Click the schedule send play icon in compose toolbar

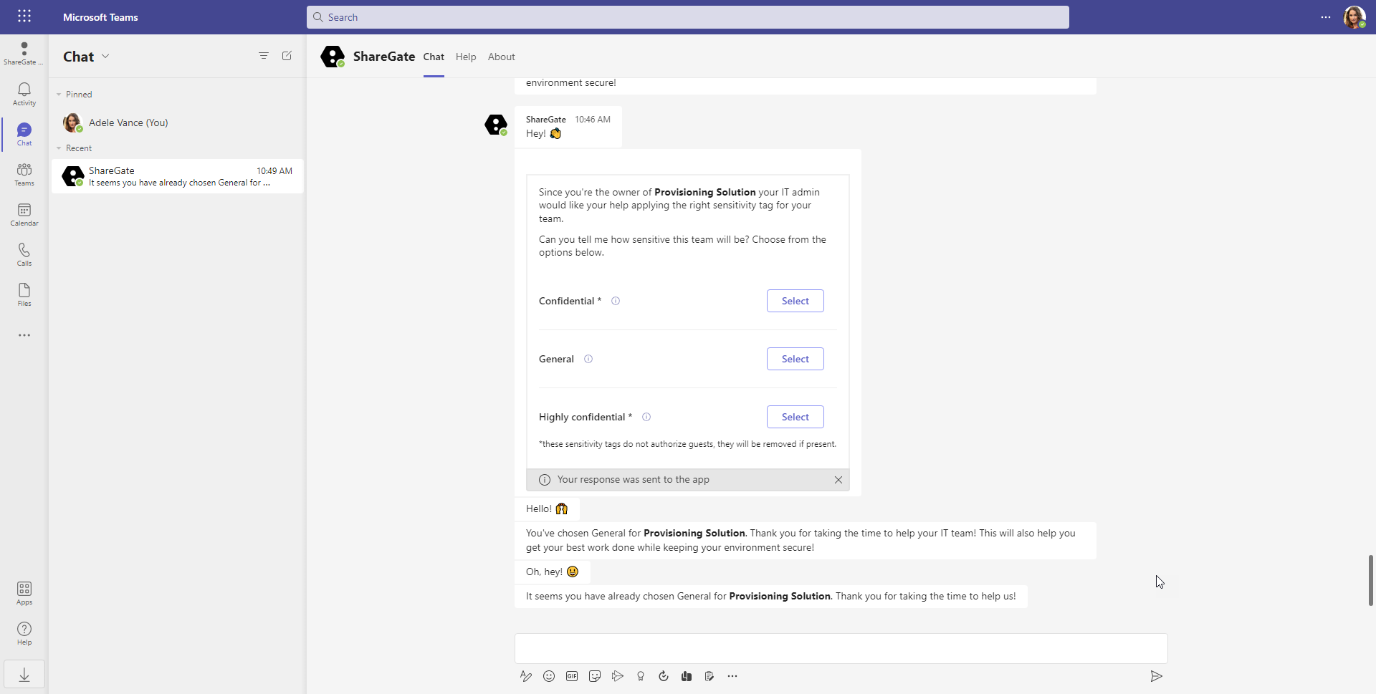(618, 676)
